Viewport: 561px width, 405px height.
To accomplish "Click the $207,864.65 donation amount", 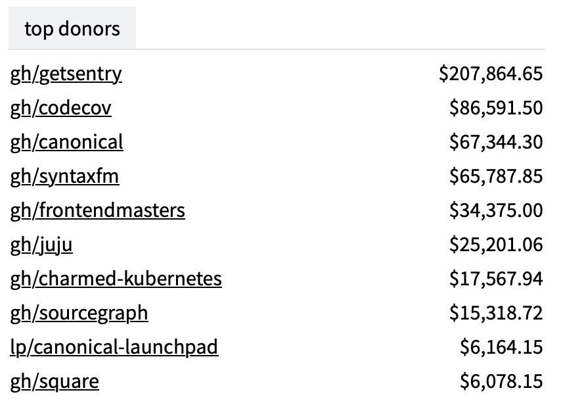I will 491,74.
